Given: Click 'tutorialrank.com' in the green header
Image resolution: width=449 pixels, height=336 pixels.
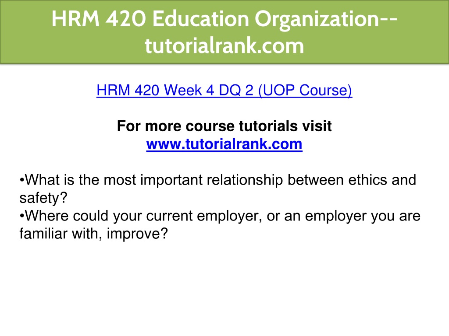Looking at the screenshot, I should coord(224,45).
